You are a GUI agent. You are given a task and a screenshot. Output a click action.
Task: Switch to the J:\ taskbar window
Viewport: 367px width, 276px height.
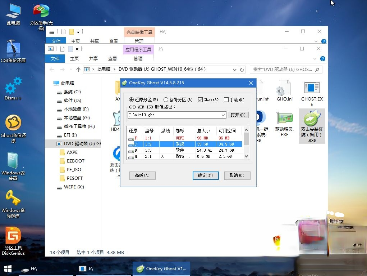point(103,269)
